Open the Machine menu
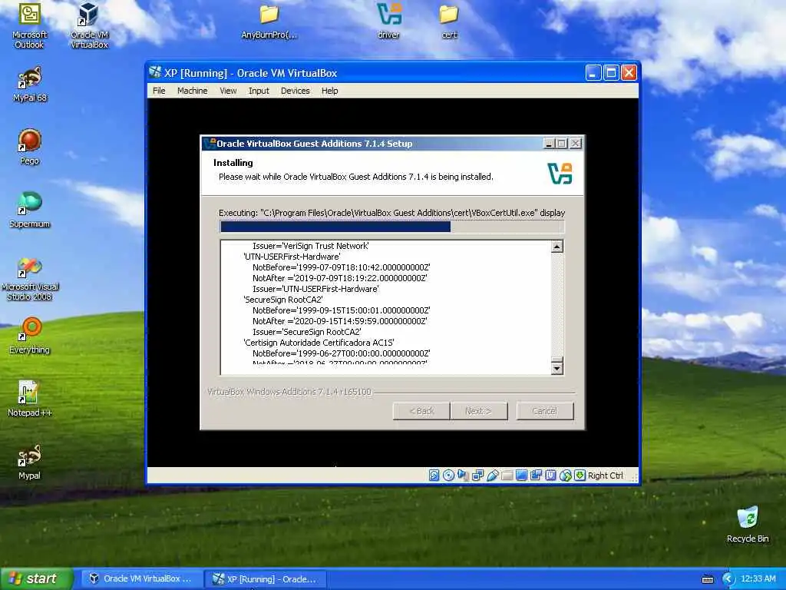Viewport: 786px width, 590px height. [x=192, y=91]
